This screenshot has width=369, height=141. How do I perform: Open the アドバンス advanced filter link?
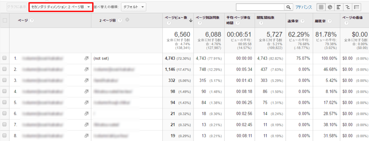tap(304, 7)
